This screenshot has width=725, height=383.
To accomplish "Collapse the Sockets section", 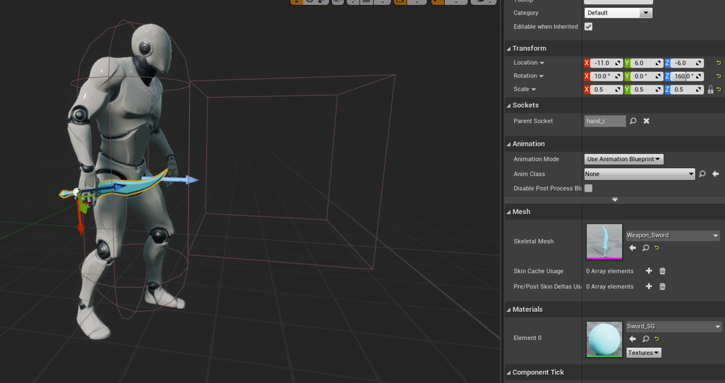I will point(508,106).
